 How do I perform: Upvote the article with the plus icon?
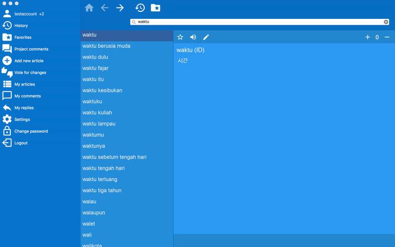[x=367, y=38]
